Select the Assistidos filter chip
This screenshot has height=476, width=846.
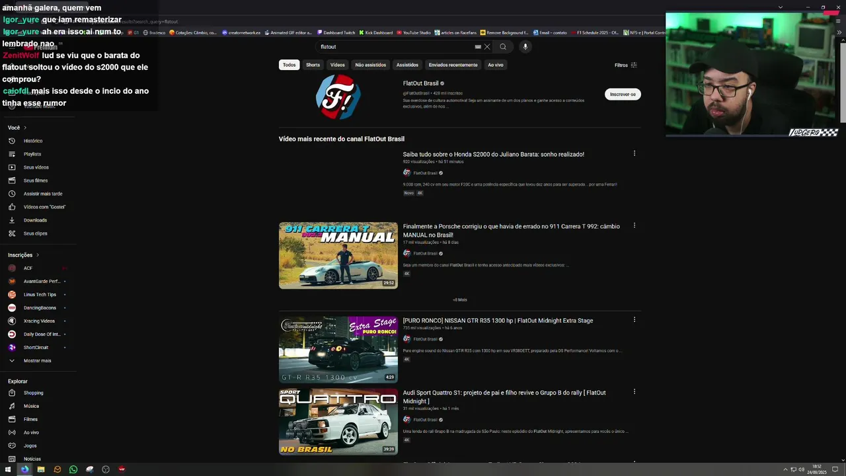[x=407, y=65]
